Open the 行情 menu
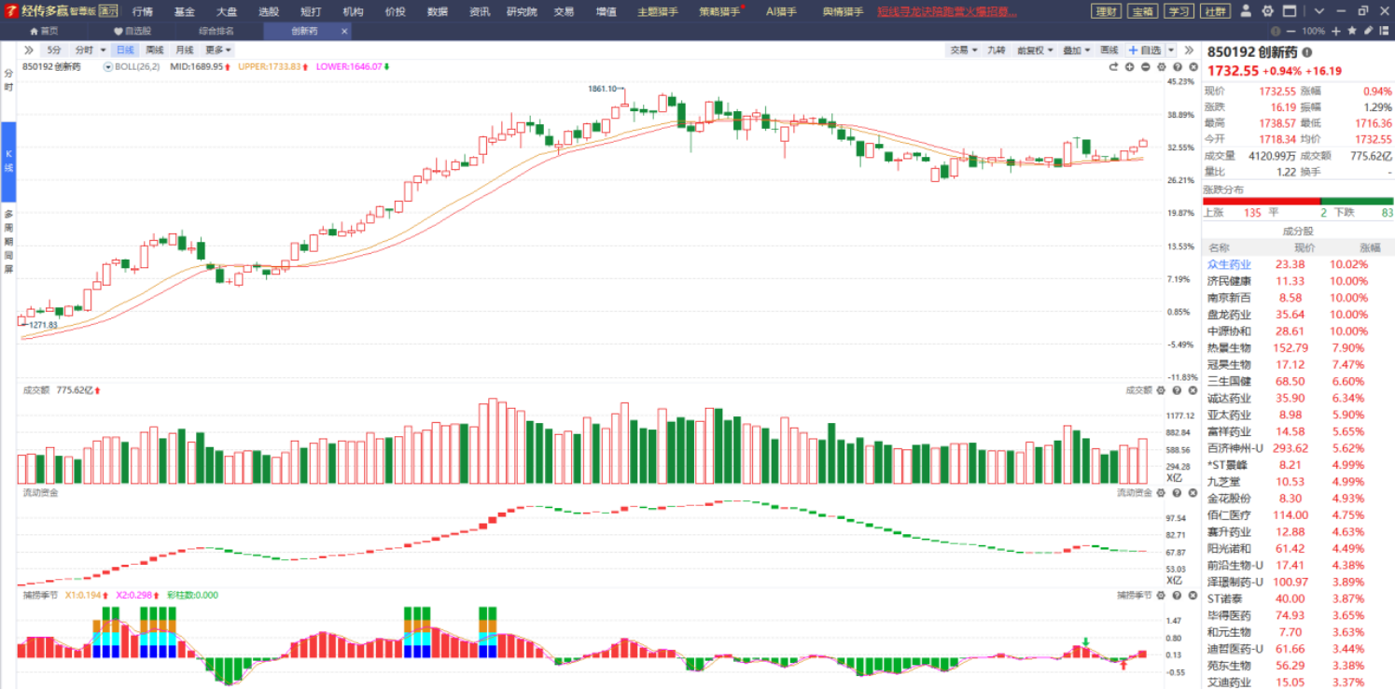 pos(143,11)
